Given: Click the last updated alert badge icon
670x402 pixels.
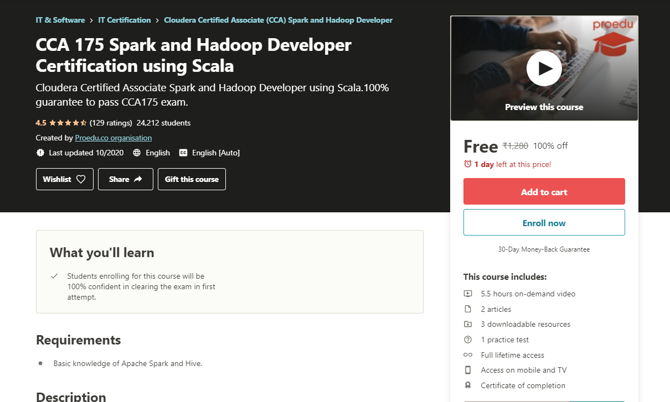Looking at the screenshot, I should pyautogui.click(x=40, y=153).
